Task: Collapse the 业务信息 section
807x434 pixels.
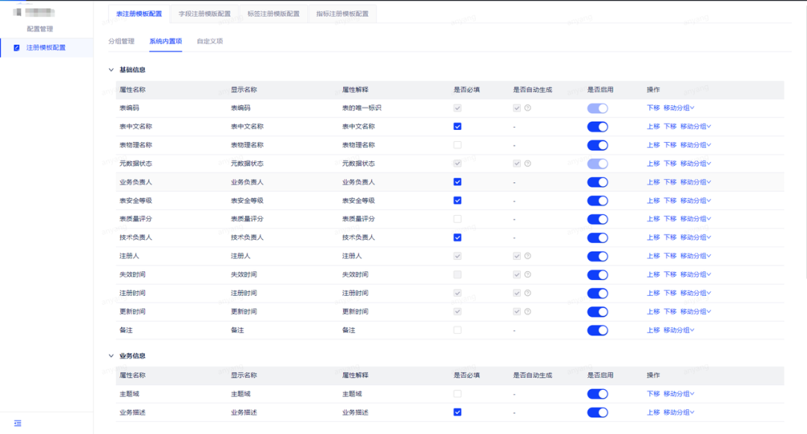Action: tap(111, 356)
